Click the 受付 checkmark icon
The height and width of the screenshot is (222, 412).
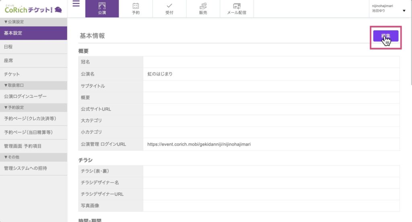pos(169,6)
